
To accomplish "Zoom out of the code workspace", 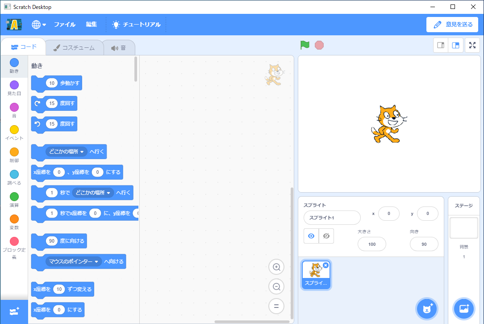I will pyautogui.click(x=276, y=286).
